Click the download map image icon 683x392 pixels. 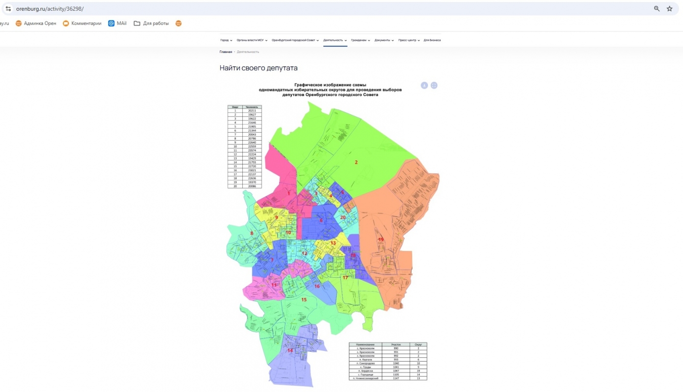[424, 85]
